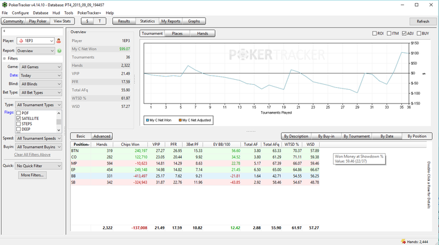Open the Game filter dropdown
This screenshot has height=245, width=439.
(x=41, y=67)
